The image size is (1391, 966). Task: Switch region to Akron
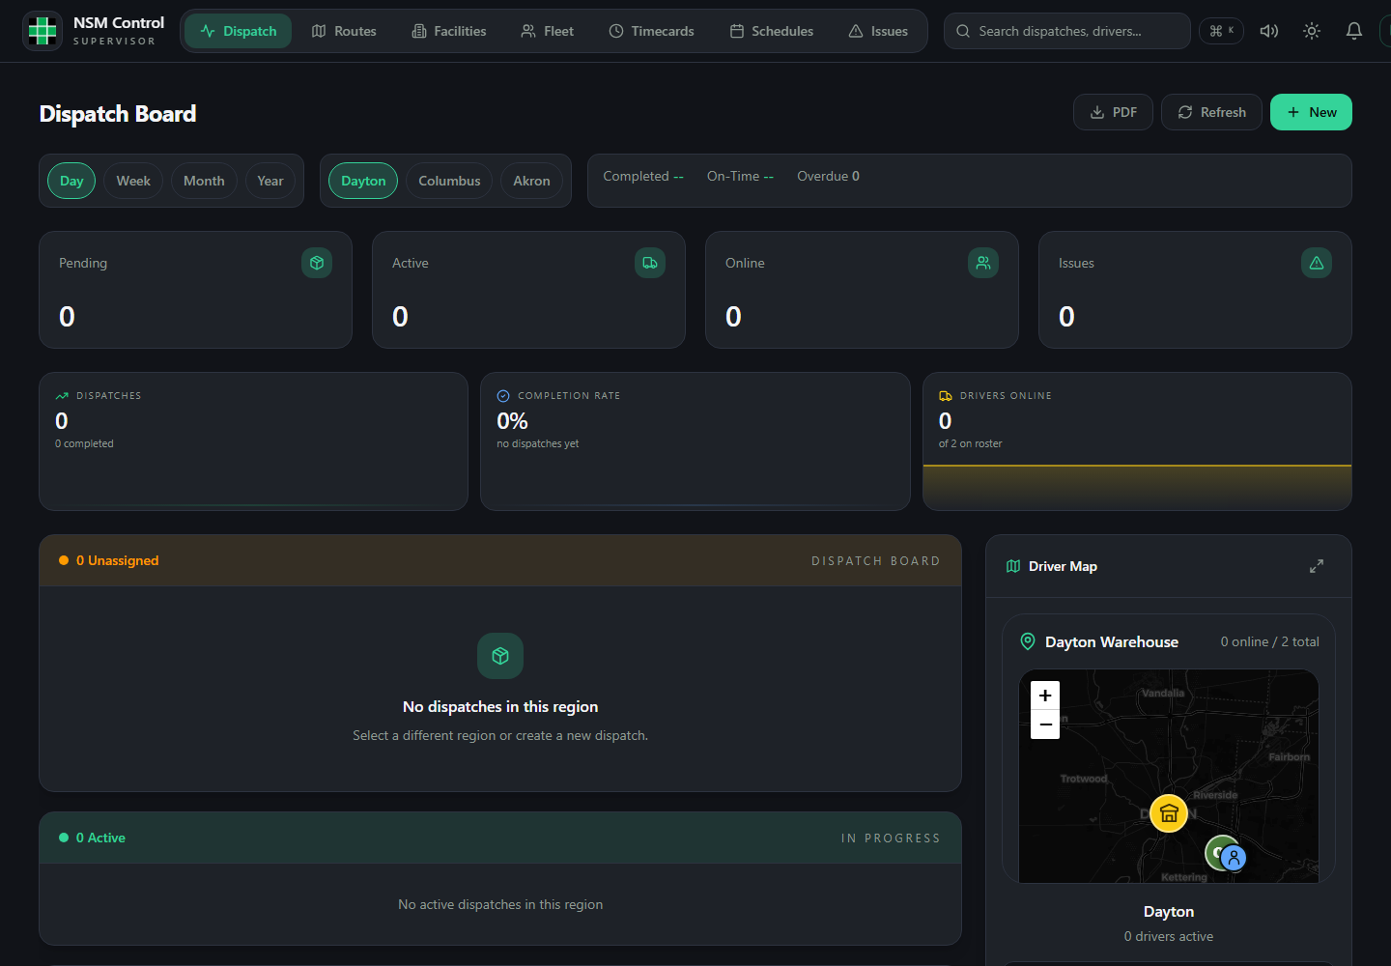(531, 181)
